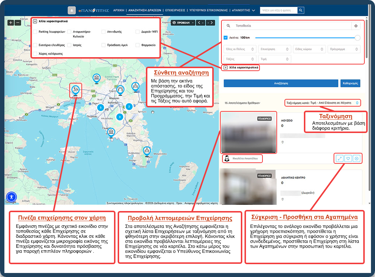Image resolution: width=375 pixels, height=277 pixels.
Task: Check Φαρμακείο option
Action: point(137,45)
